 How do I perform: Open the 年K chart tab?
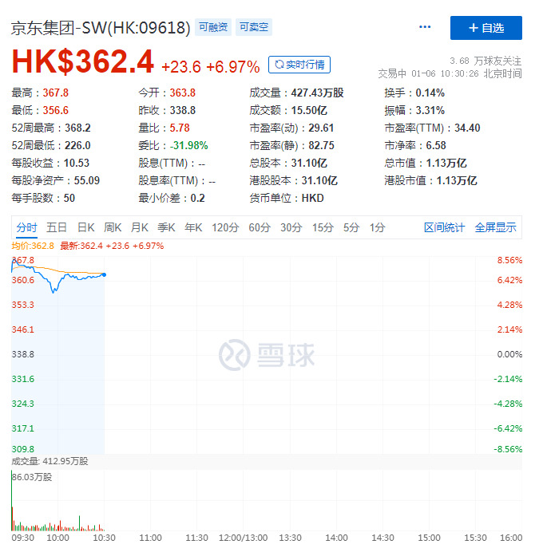point(193,227)
